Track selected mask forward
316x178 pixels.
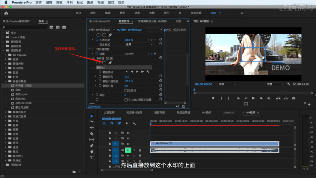[137, 72]
